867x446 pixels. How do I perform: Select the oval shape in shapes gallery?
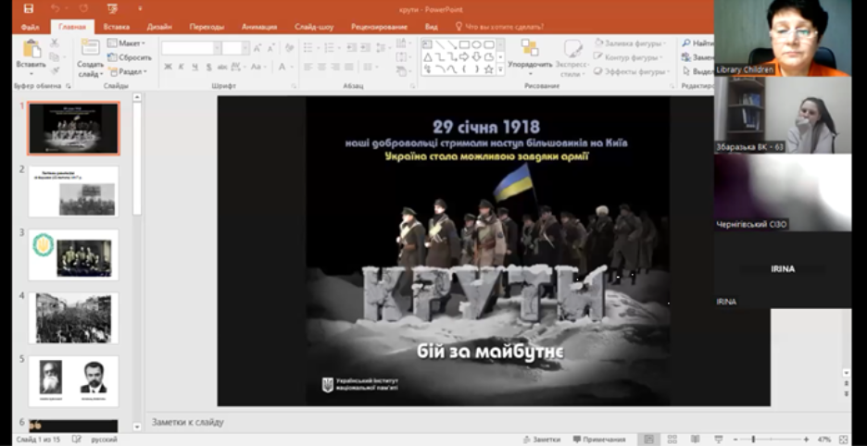pyautogui.click(x=477, y=44)
